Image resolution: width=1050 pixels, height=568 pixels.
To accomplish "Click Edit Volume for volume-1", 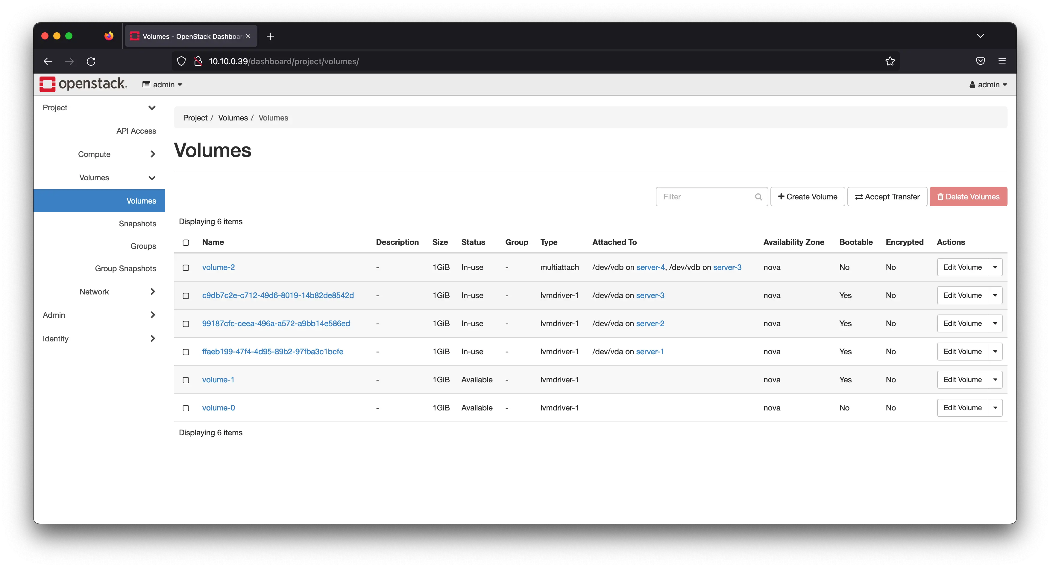I will (x=962, y=379).
